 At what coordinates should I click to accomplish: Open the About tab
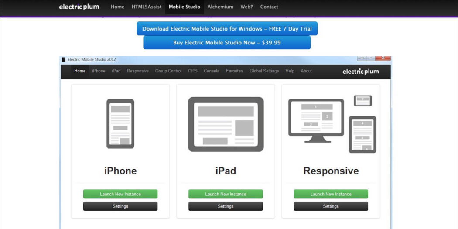pos(306,71)
